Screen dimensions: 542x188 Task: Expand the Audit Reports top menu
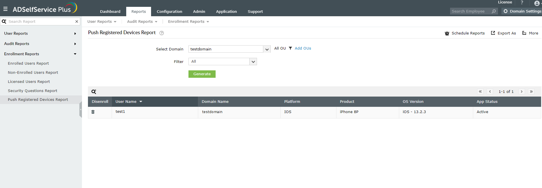142,22
